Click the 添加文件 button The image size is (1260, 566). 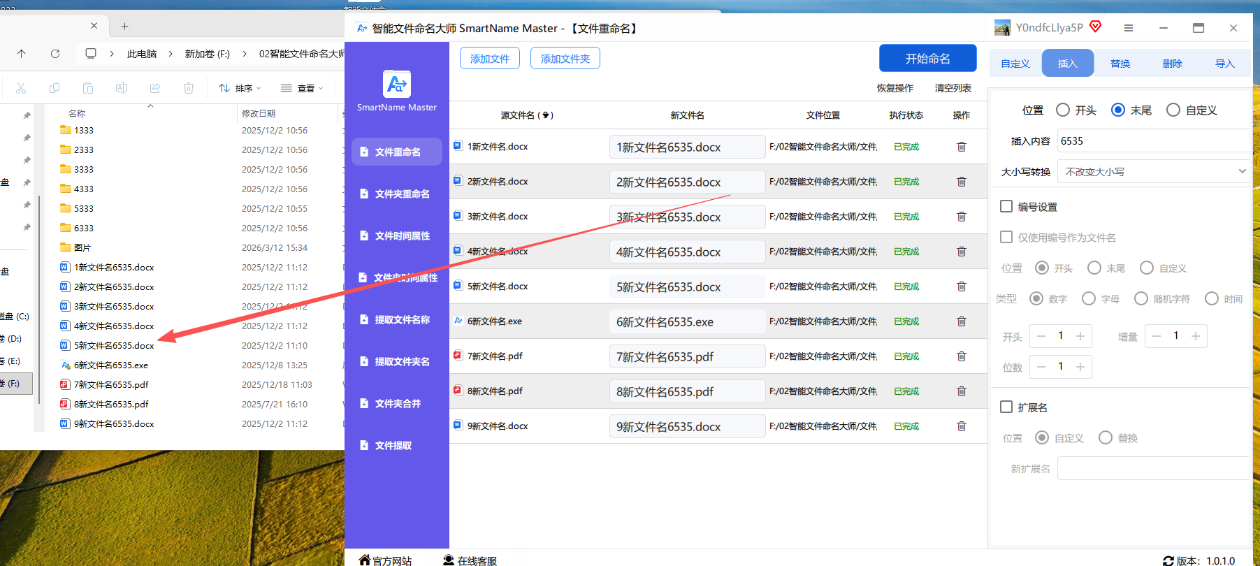click(x=490, y=59)
